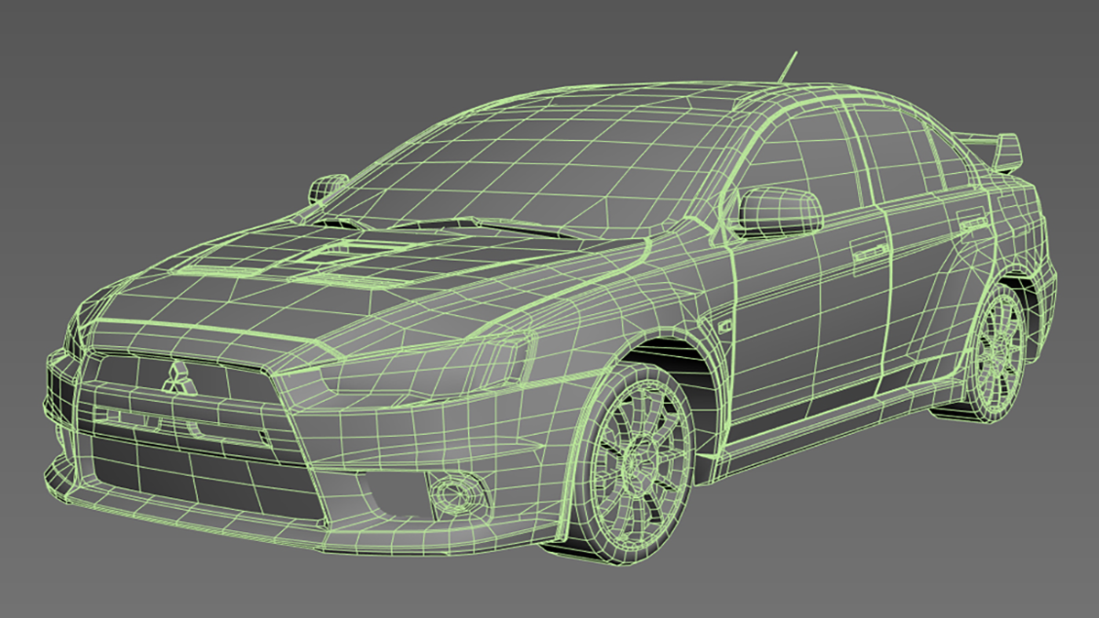
Task: Click the roof antenna
Action: coord(787,67)
